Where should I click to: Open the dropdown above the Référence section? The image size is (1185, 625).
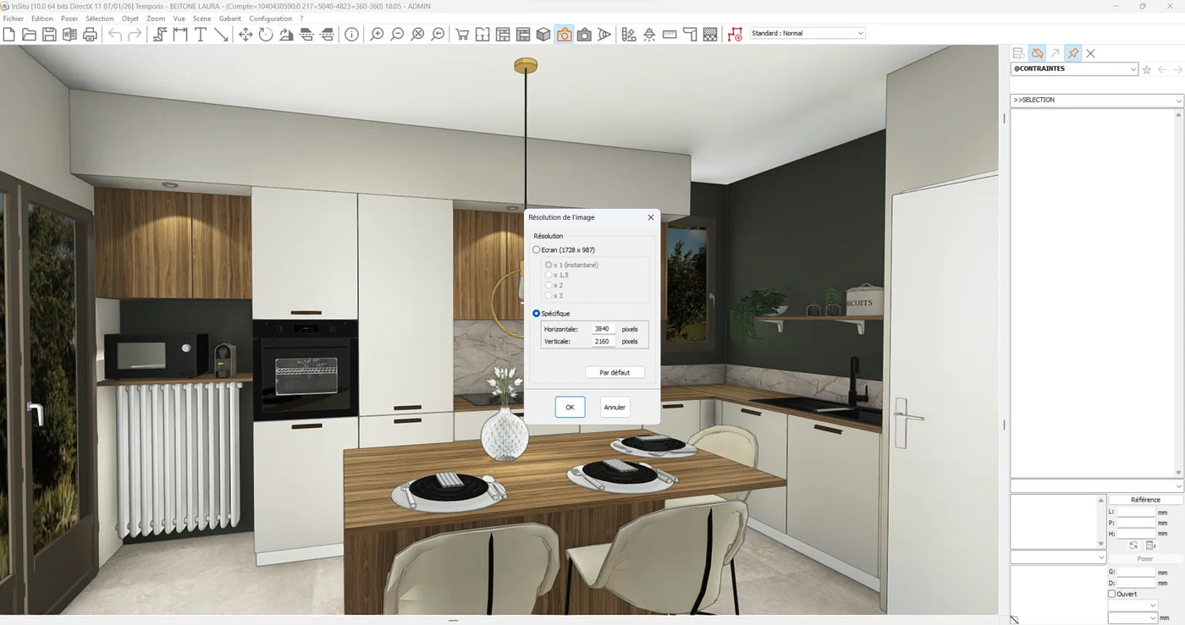point(1096,485)
